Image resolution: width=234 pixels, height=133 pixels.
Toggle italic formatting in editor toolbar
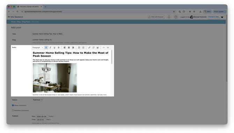[x=50, y=48]
